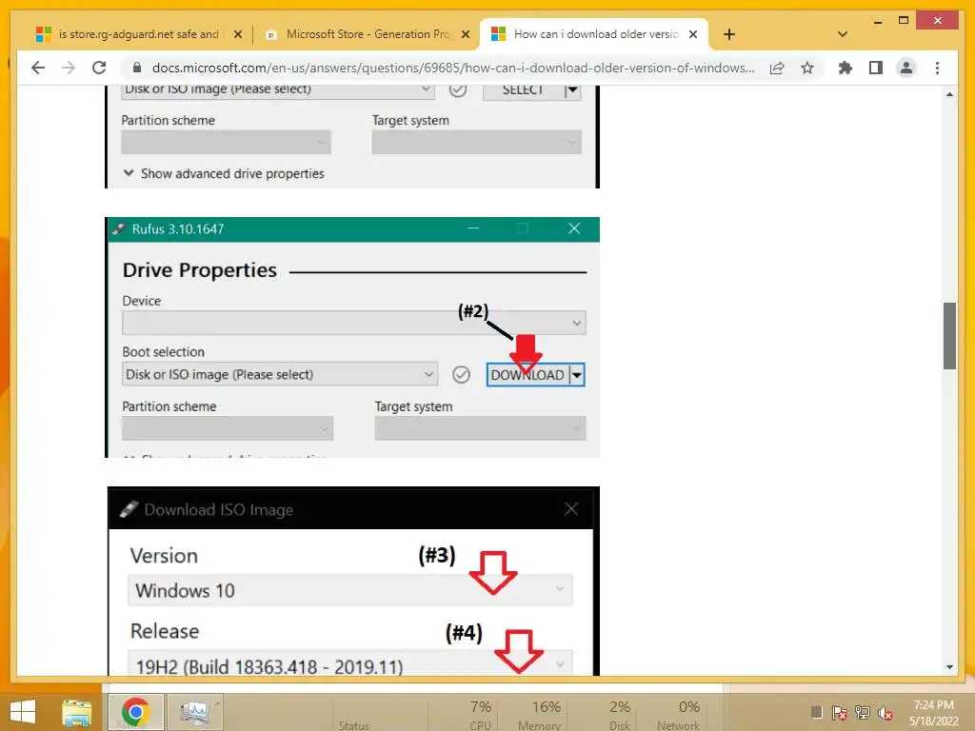The height and width of the screenshot is (731, 975).
Task: Go forward in browser history
Action: 69,68
